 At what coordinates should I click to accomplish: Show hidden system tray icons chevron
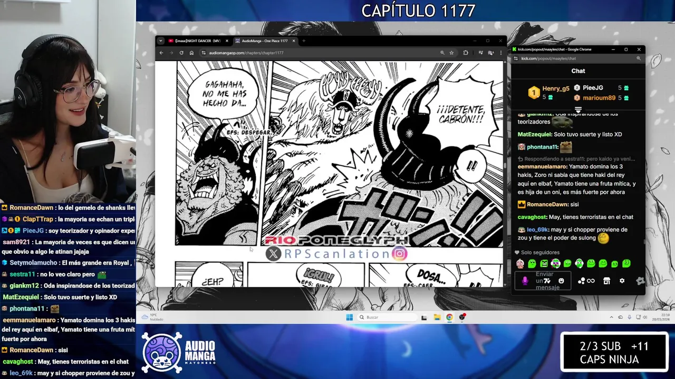click(x=612, y=317)
